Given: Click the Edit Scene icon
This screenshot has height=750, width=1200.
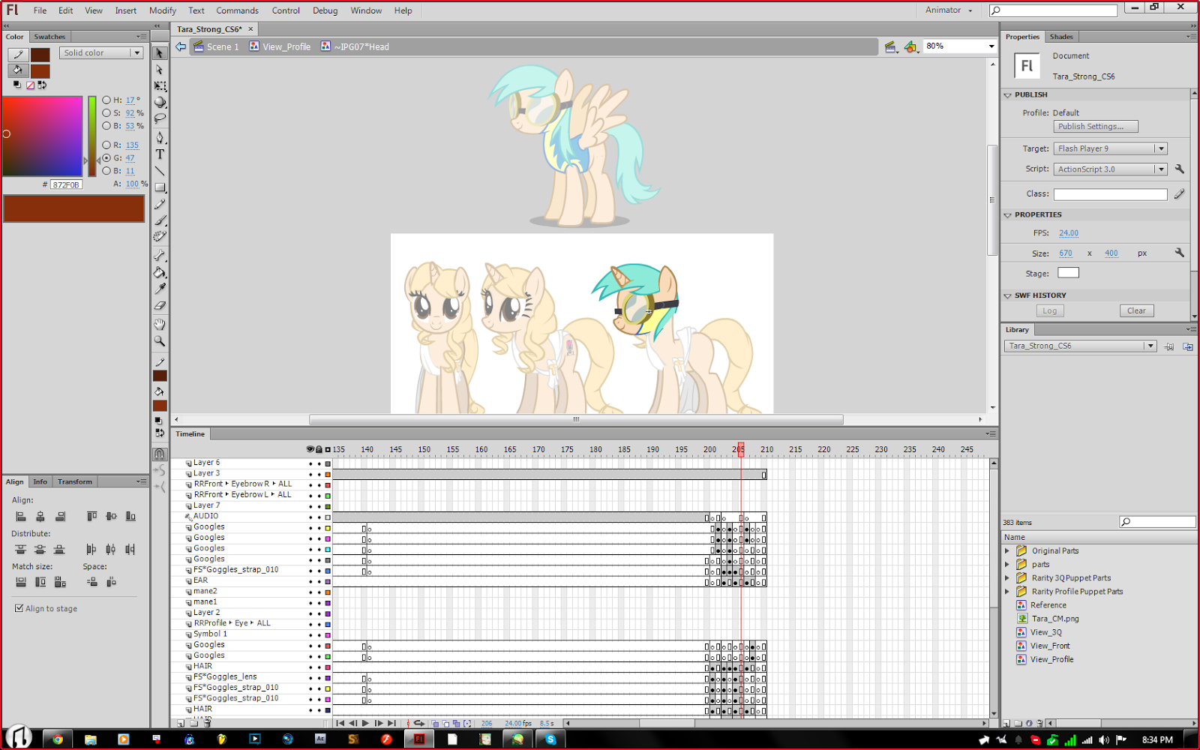Looking at the screenshot, I should tap(890, 47).
